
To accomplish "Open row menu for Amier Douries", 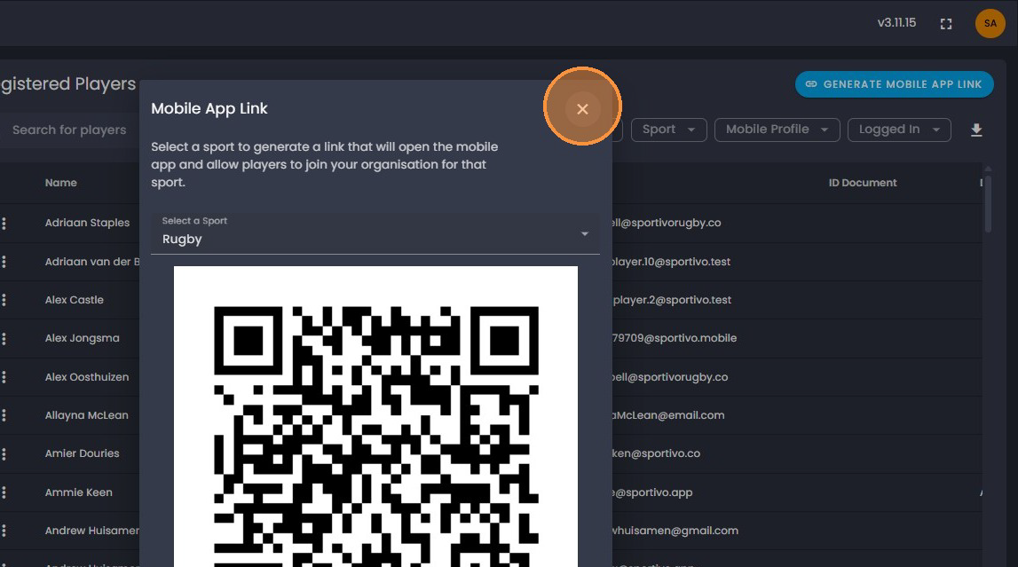I will tap(4, 454).
